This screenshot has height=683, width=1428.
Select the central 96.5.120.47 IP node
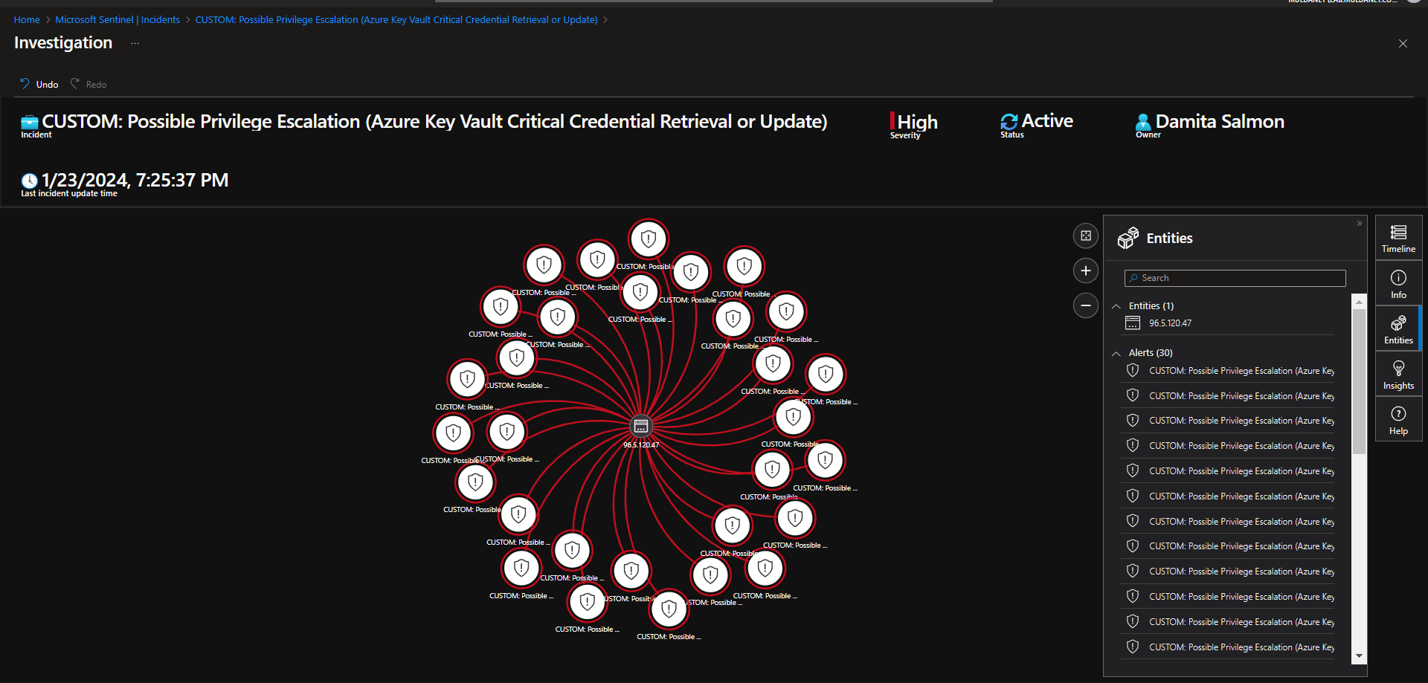(640, 427)
